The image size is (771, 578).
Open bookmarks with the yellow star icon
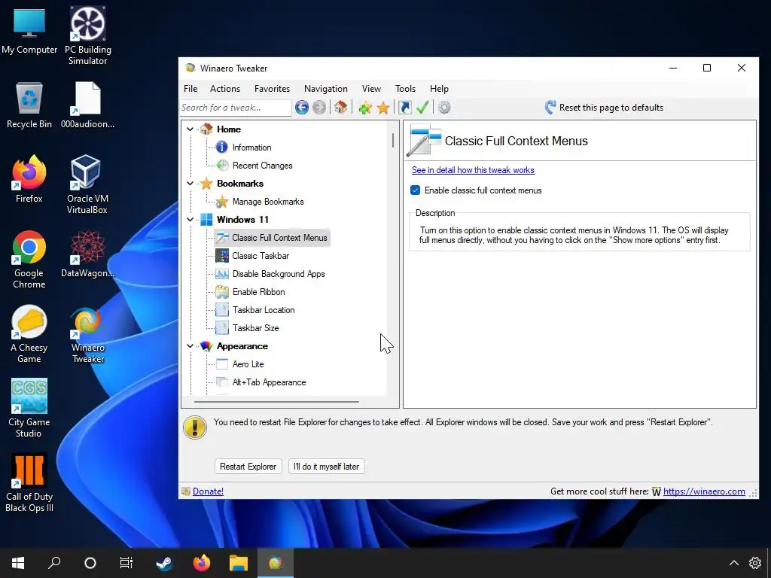383,108
